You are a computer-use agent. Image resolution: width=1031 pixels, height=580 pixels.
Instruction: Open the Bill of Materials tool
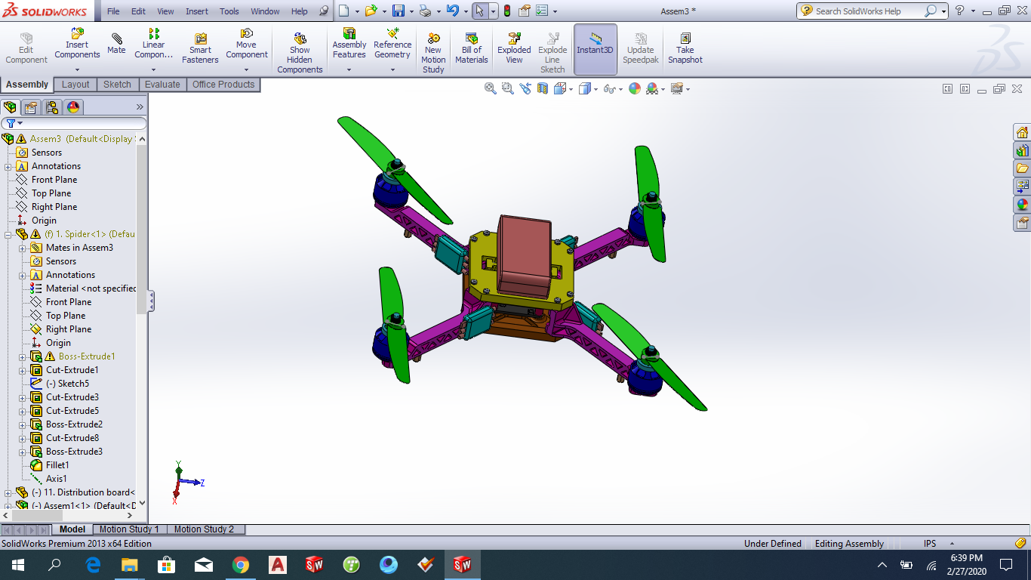tap(472, 48)
